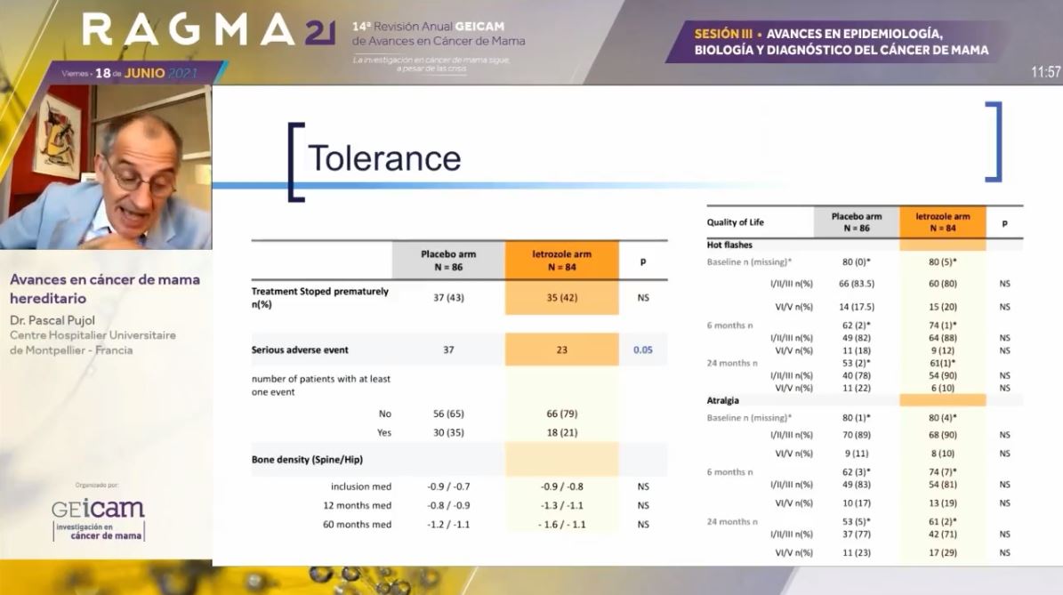The image size is (1063, 595).
Task: Click the '70 (89)' value under Atralgia
Action: [x=857, y=435]
